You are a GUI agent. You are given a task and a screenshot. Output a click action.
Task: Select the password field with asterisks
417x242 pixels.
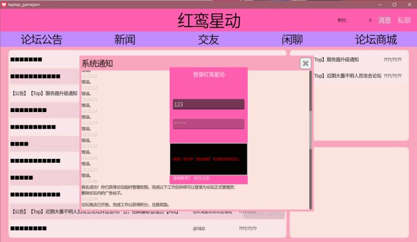[209, 124]
